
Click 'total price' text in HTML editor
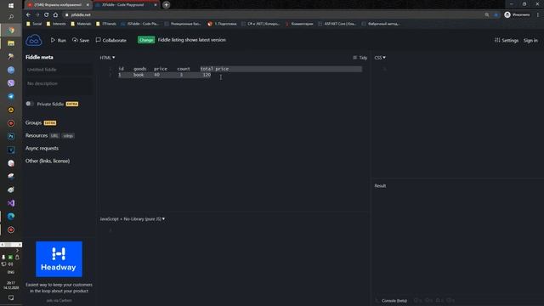point(214,69)
